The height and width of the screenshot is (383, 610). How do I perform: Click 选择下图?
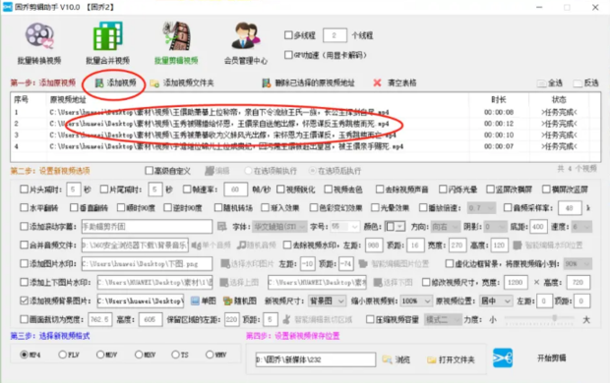pos(393,282)
